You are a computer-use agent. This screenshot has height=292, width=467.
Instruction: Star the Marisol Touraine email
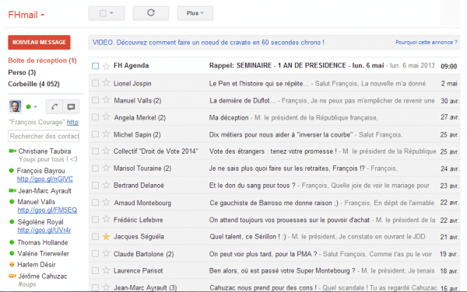pos(106,168)
